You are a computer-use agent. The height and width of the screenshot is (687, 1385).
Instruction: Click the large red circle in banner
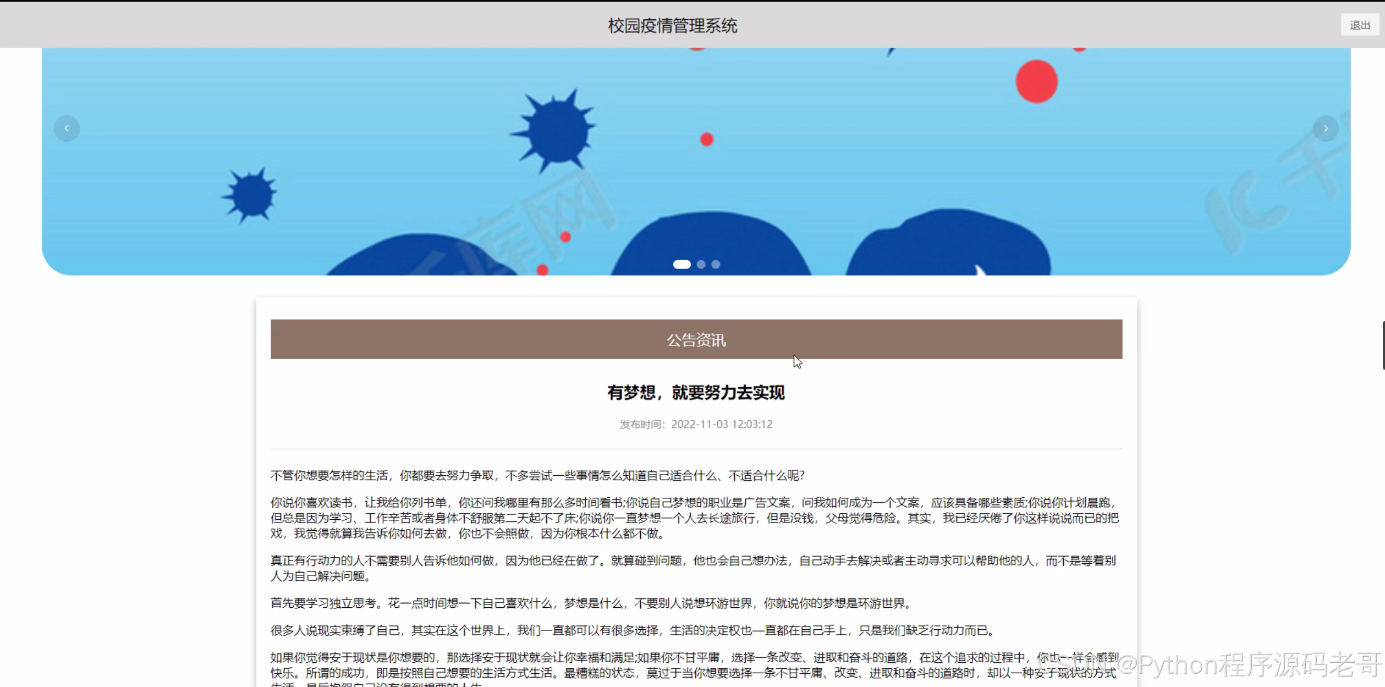click(1036, 81)
